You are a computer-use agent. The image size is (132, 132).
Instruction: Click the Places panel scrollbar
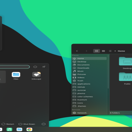(x=108, y=72)
